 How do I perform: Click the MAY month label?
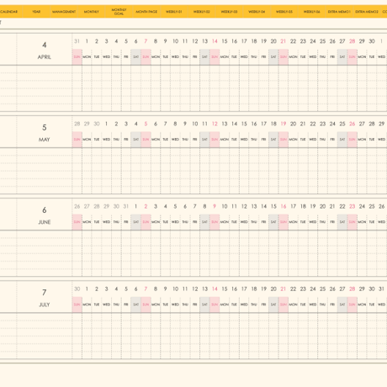click(x=45, y=140)
